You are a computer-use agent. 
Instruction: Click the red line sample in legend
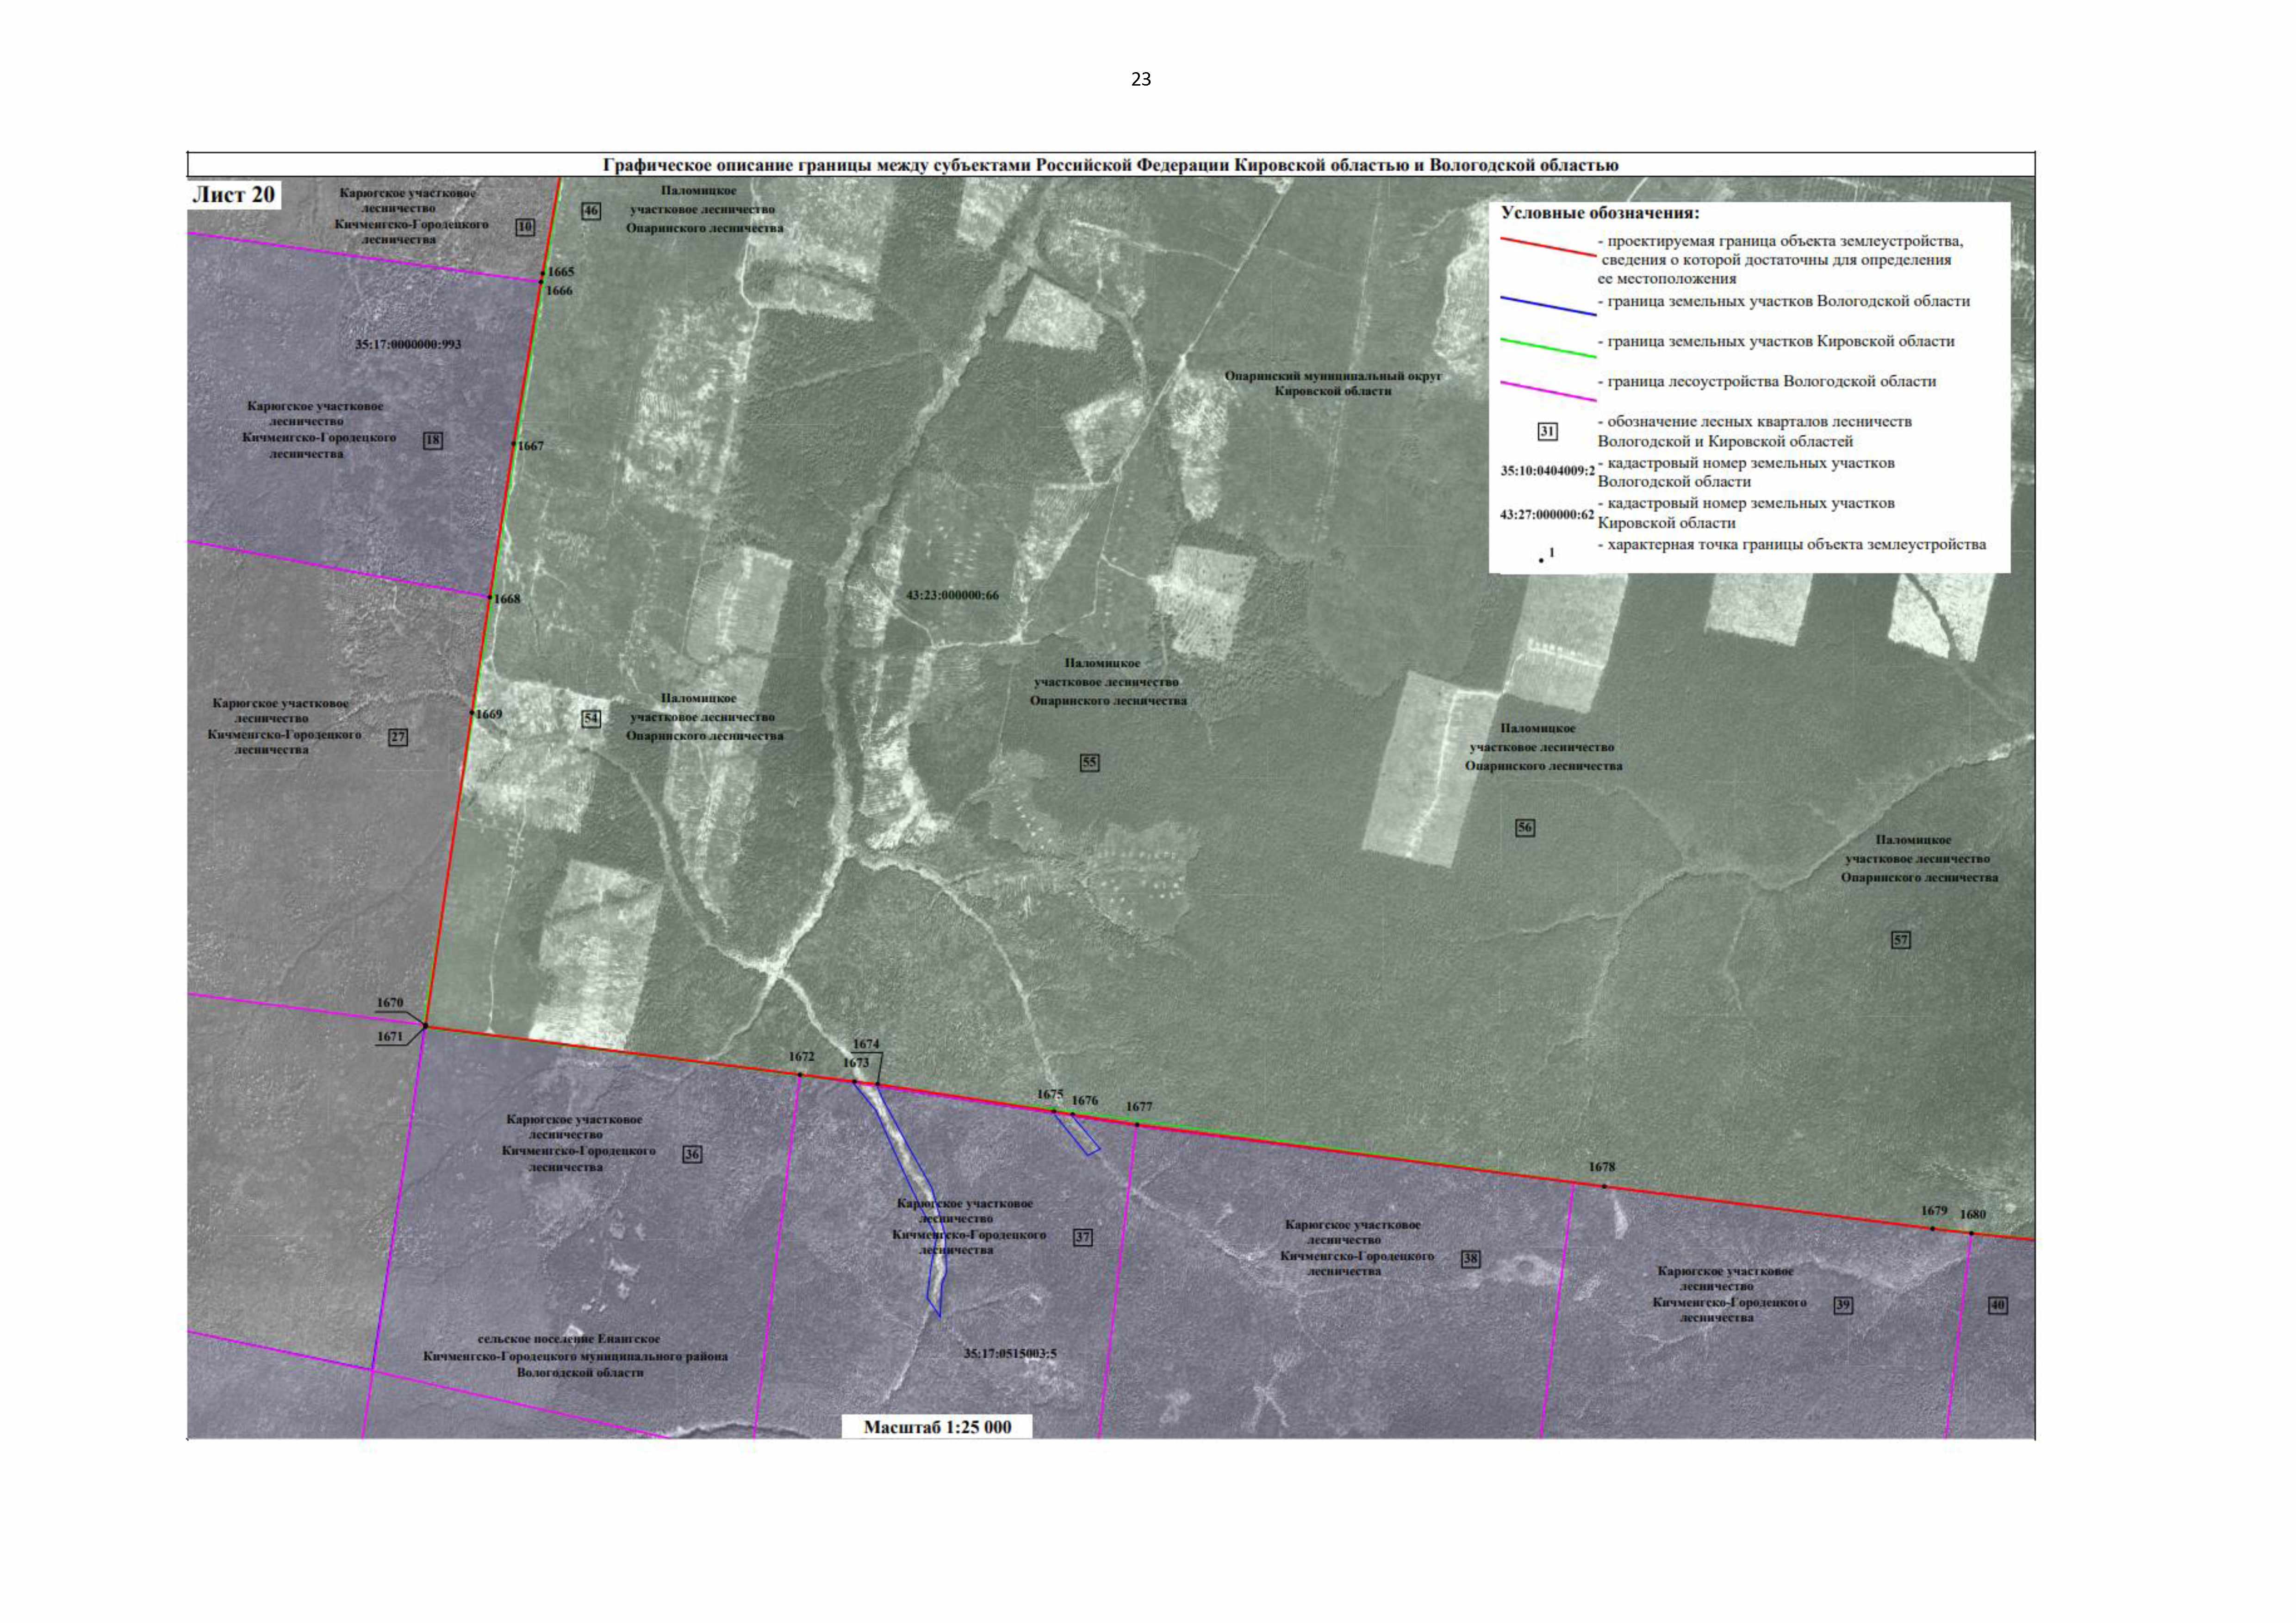click(1548, 247)
